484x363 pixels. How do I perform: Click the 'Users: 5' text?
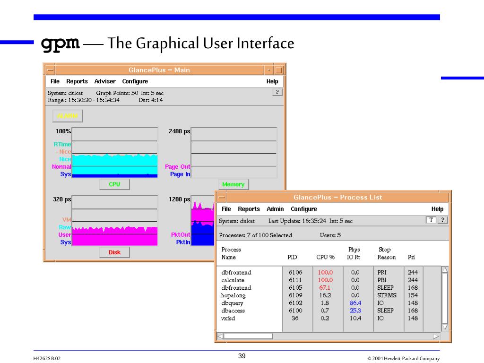tap(330, 235)
